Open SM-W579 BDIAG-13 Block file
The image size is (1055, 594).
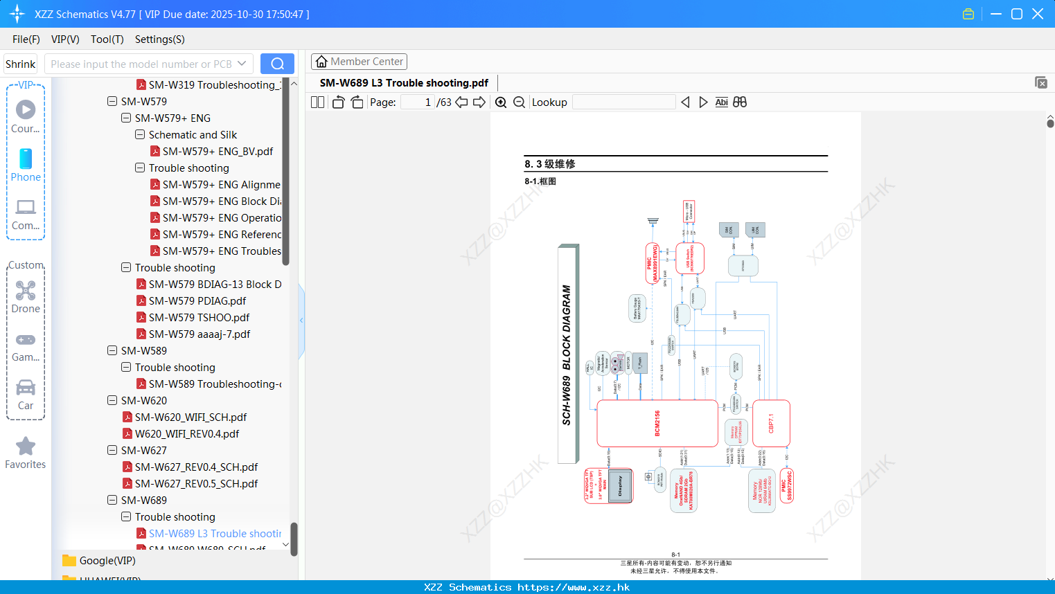tap(209, 285)
